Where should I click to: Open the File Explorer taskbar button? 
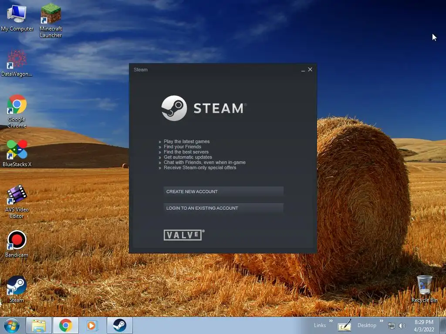coord(39,325)
